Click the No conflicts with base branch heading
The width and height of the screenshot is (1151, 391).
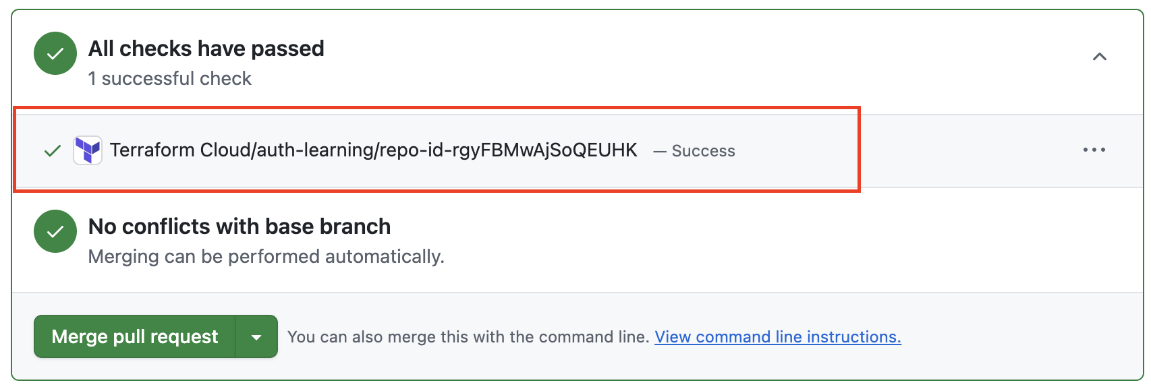(239, 227)
